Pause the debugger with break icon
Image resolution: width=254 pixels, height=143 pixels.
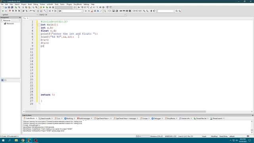100,7
